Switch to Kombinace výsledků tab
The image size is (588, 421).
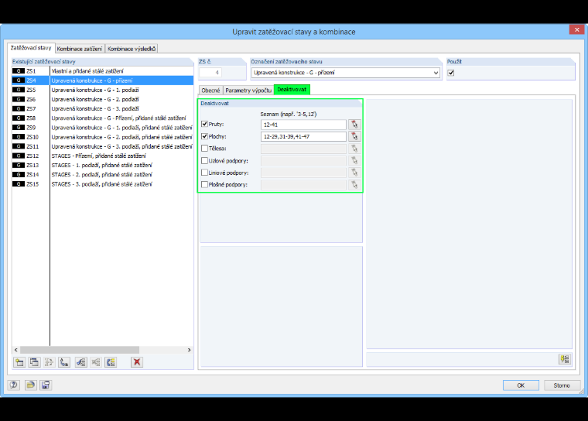[x=132, y=49]
